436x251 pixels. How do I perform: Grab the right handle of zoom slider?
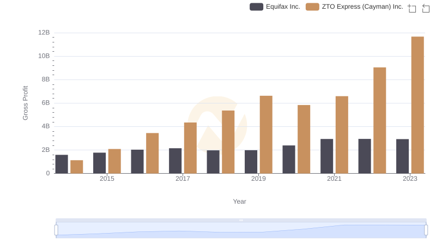pos(426,230)
